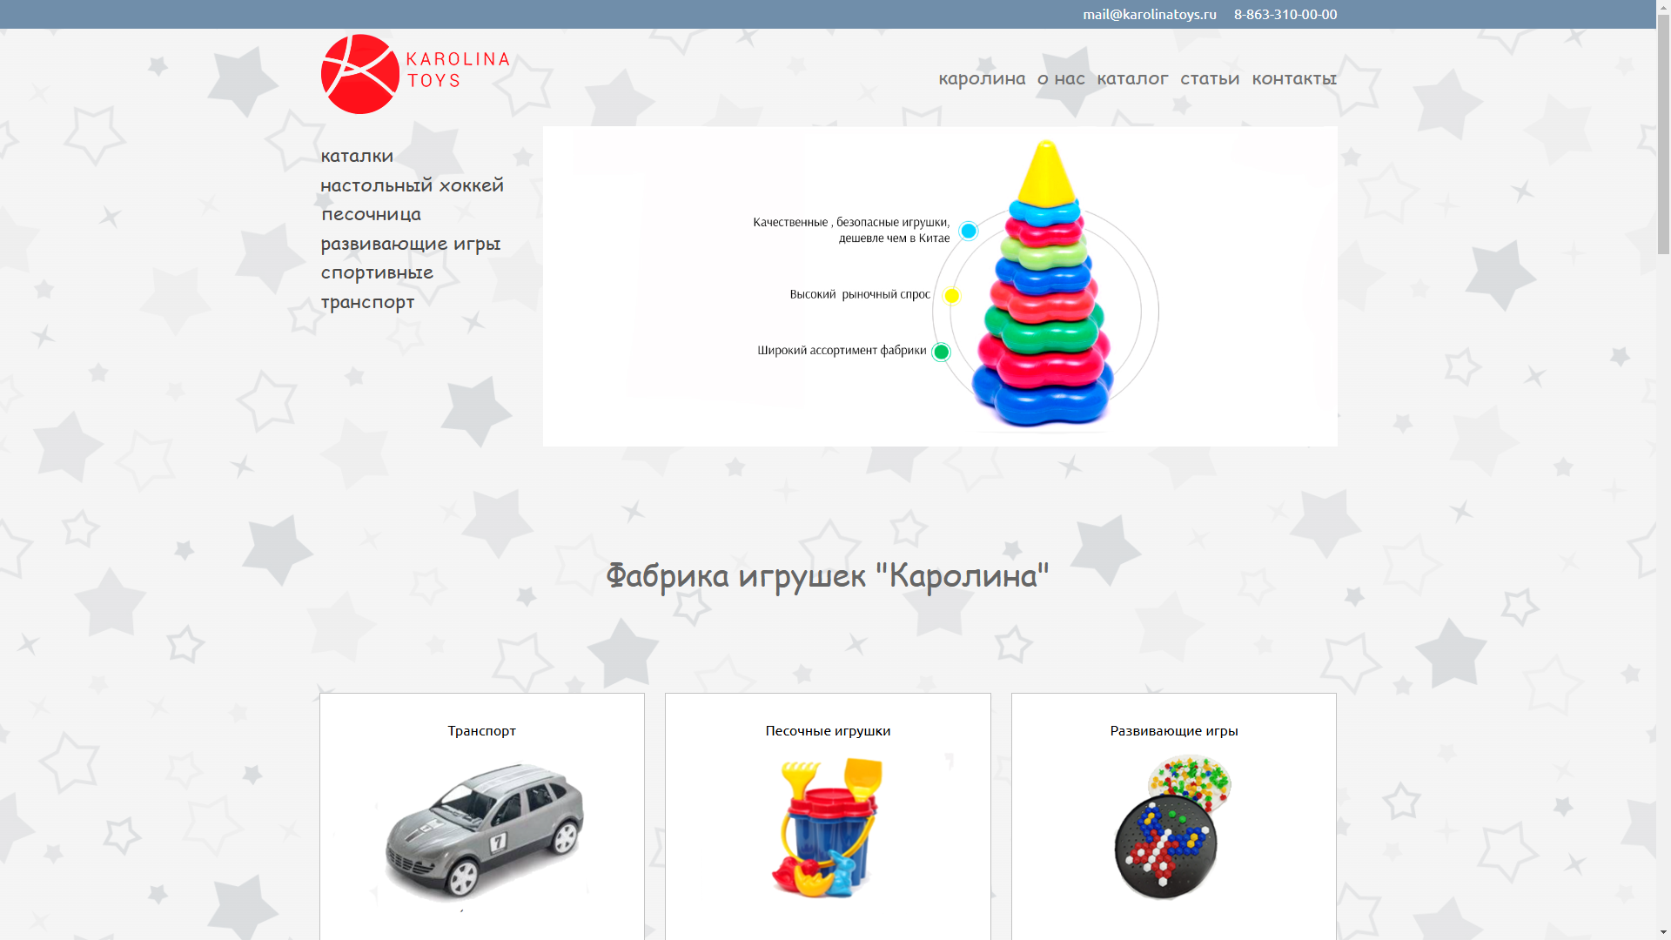
Task: Open the 'Развивающие игры' card title
Action: click(1174, 730)
